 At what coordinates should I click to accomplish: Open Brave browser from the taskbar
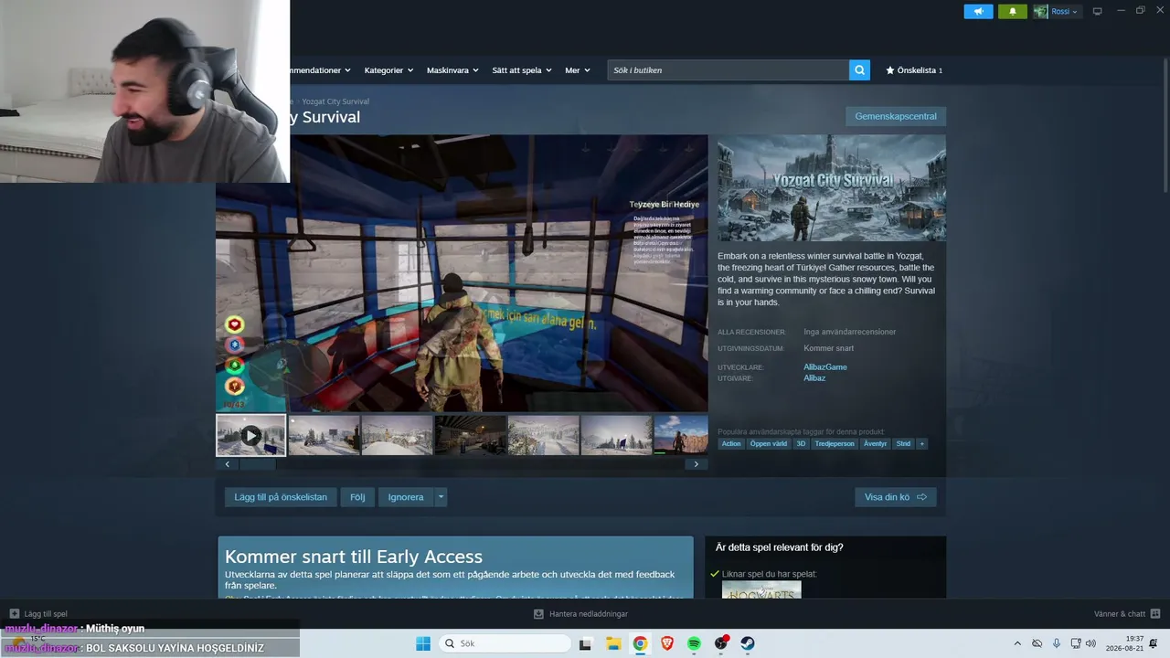(x=667, y=643)
